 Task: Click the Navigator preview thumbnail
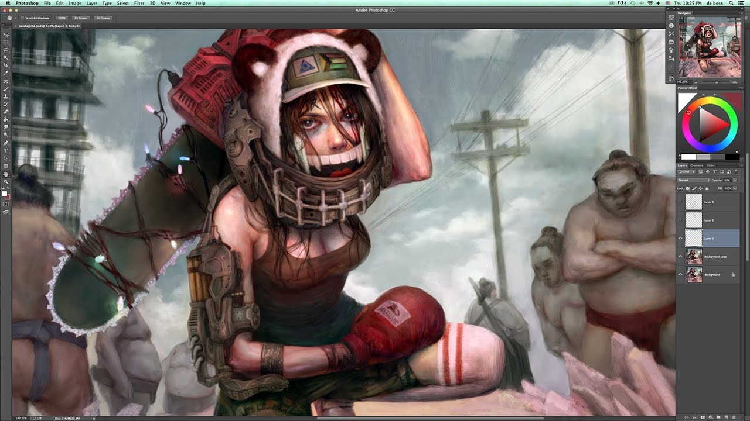pos(710,47)
